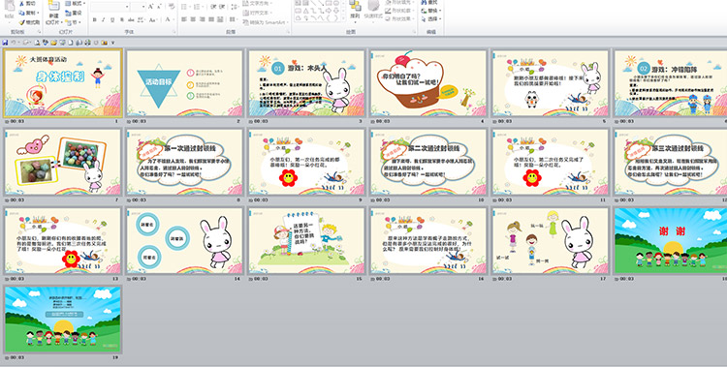Screen dimensions: 727x367
Task: Click the Undo arrow in the quick access toolbar
Action: click(x=14, y=43)
